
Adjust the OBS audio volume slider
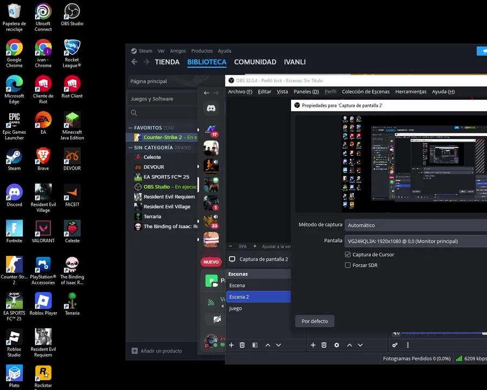click(x=444, y=334)
